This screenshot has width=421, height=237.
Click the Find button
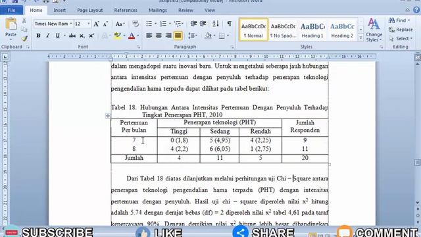pyautogui.click(x=399, y=20)
